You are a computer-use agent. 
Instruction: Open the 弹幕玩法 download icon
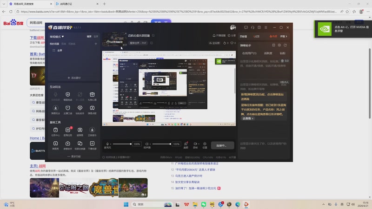pos(55,108)
